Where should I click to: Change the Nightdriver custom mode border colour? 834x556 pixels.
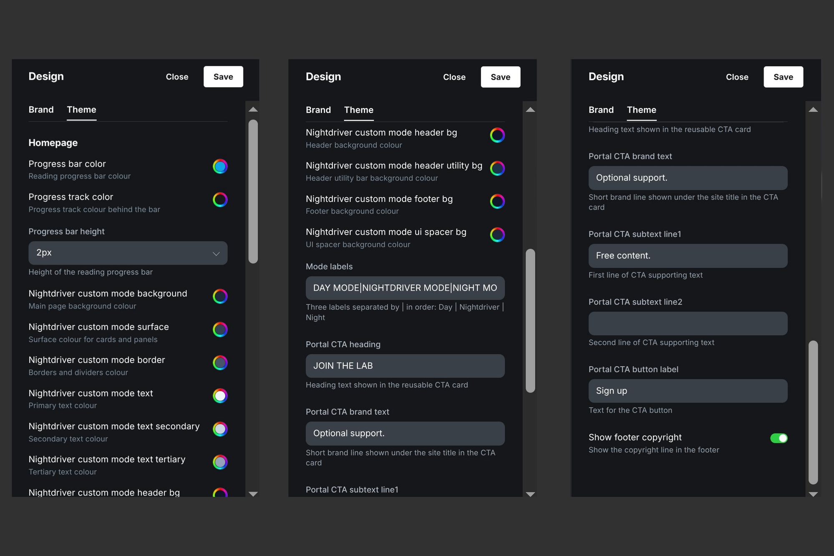coord(220,362)
